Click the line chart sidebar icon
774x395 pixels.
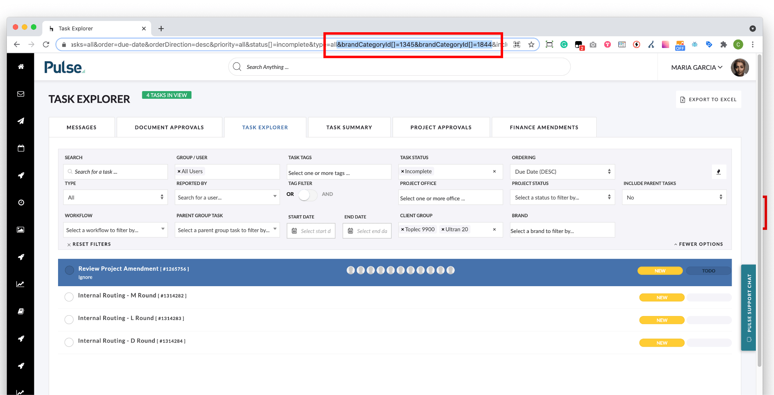(20, 284)
